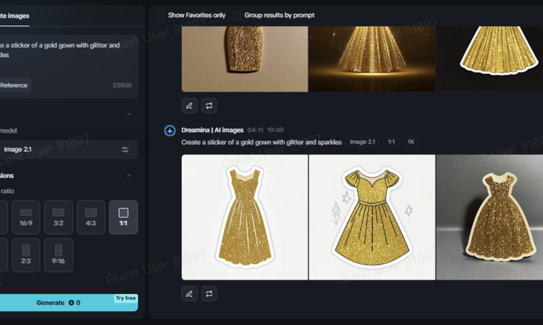Image resolution: width=543 pixels, height=325 pixels.
Task: Toggle Group results by prompt checkbox
Action: point(237,15)
